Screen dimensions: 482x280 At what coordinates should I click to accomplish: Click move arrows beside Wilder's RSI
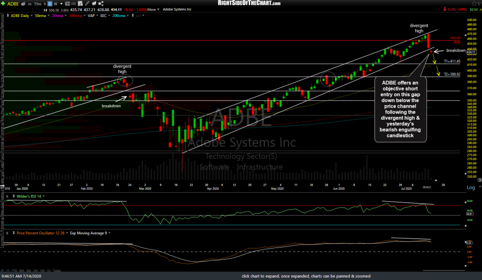point(14,196)
